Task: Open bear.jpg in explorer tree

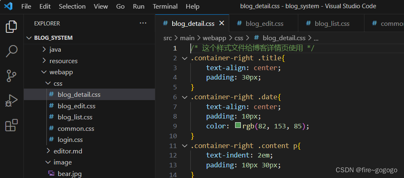Action: coord(69,173)
